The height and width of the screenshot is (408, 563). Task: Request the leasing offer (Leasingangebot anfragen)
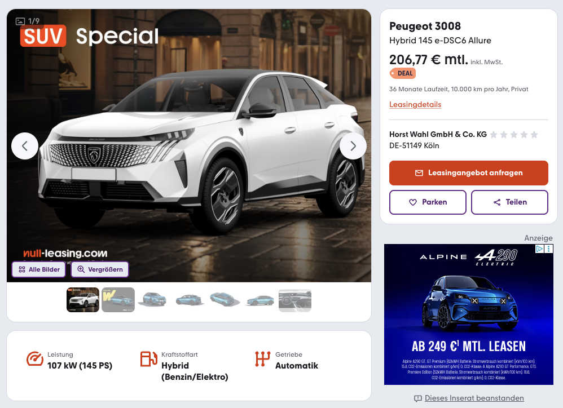point(469,173)
